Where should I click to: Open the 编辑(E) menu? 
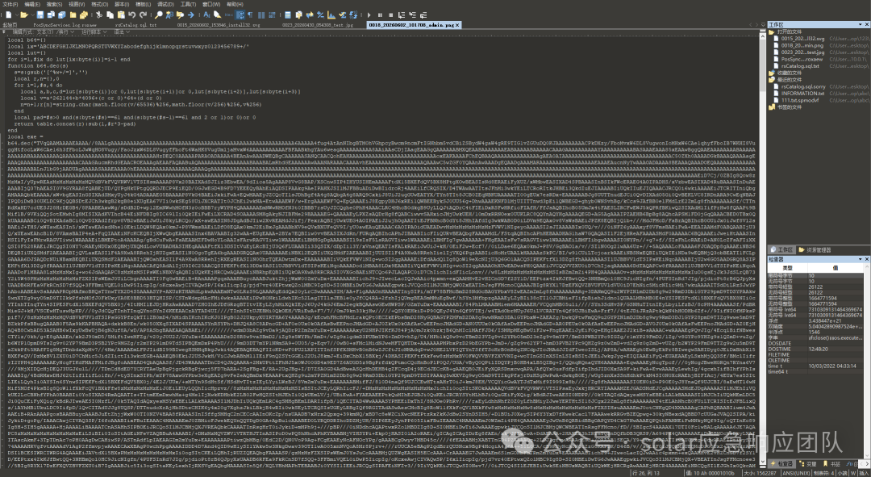coord(32,5)
